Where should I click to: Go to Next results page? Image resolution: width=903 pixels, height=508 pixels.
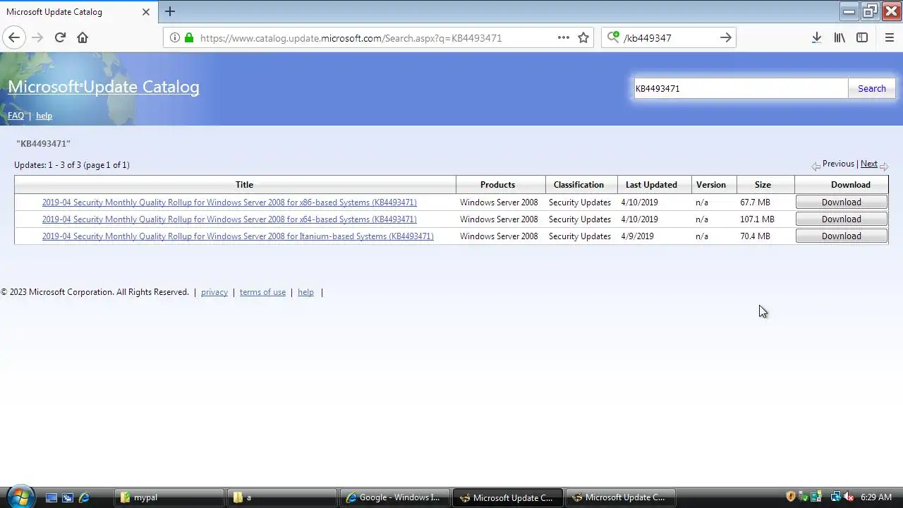(x=869, y=164)
